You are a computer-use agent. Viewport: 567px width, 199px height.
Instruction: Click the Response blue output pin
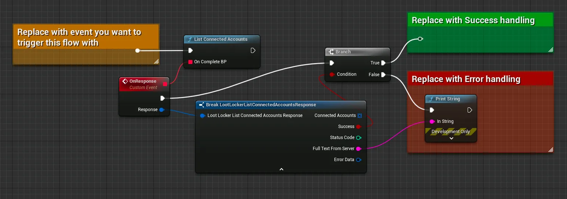pos(162,110)
